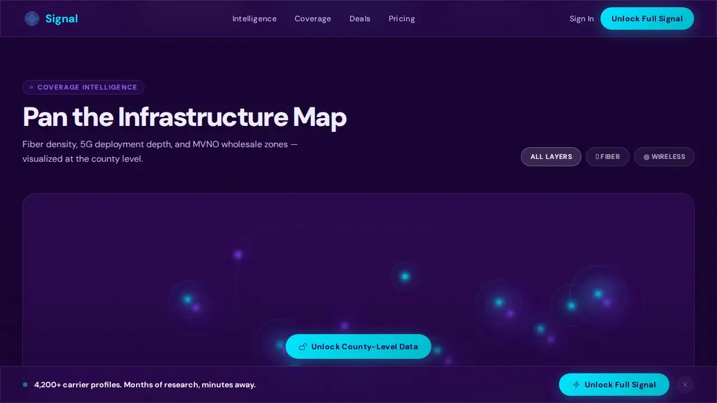This screenshot has height=403, width=717.
Task: Toggle the FIBER layer filter
Action: [608, 157]
